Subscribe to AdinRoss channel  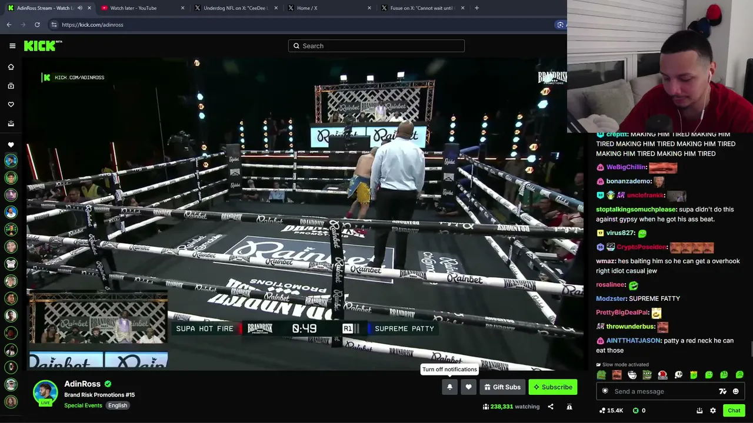point(553,387)
